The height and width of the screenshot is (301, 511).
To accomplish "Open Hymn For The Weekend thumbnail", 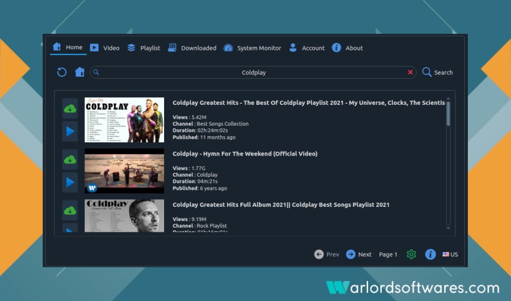I will pyautogui.click(x=125, y=171).
